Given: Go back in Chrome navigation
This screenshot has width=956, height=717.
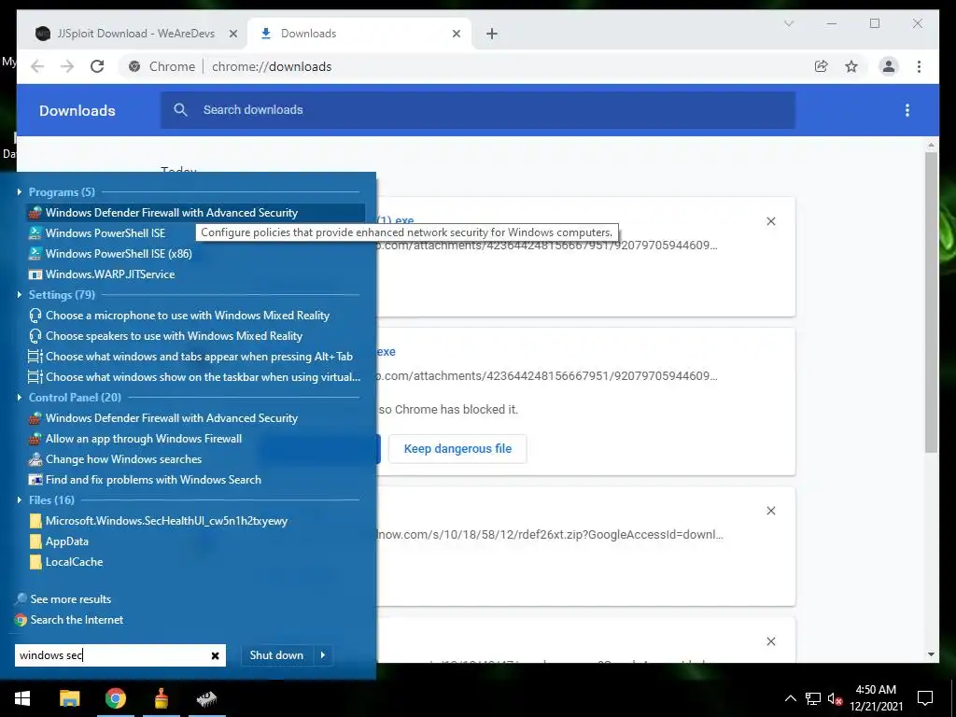Looking at the screenshot, I should [x=37, y=66].
